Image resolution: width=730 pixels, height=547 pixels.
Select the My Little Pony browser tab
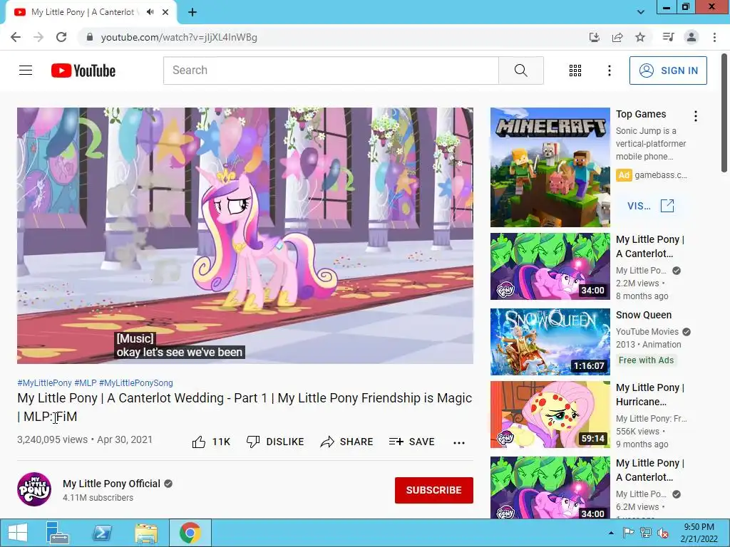pos(91,12)
